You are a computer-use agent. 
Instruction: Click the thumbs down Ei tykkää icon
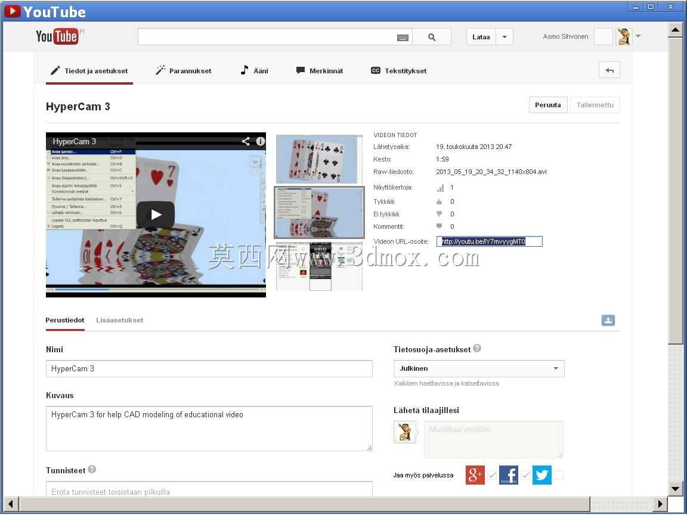(439, 214)
